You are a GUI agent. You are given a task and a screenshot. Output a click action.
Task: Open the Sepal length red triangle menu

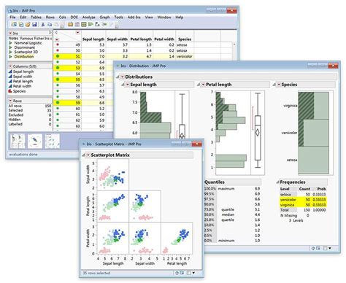click(127, 85)
